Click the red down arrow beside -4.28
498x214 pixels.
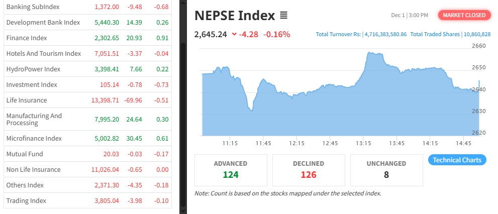pyautogui.click(x=234, y=35)
